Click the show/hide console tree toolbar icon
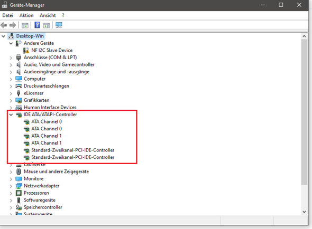Viewport: 312px width, 229px height. (x=25, y=25)
